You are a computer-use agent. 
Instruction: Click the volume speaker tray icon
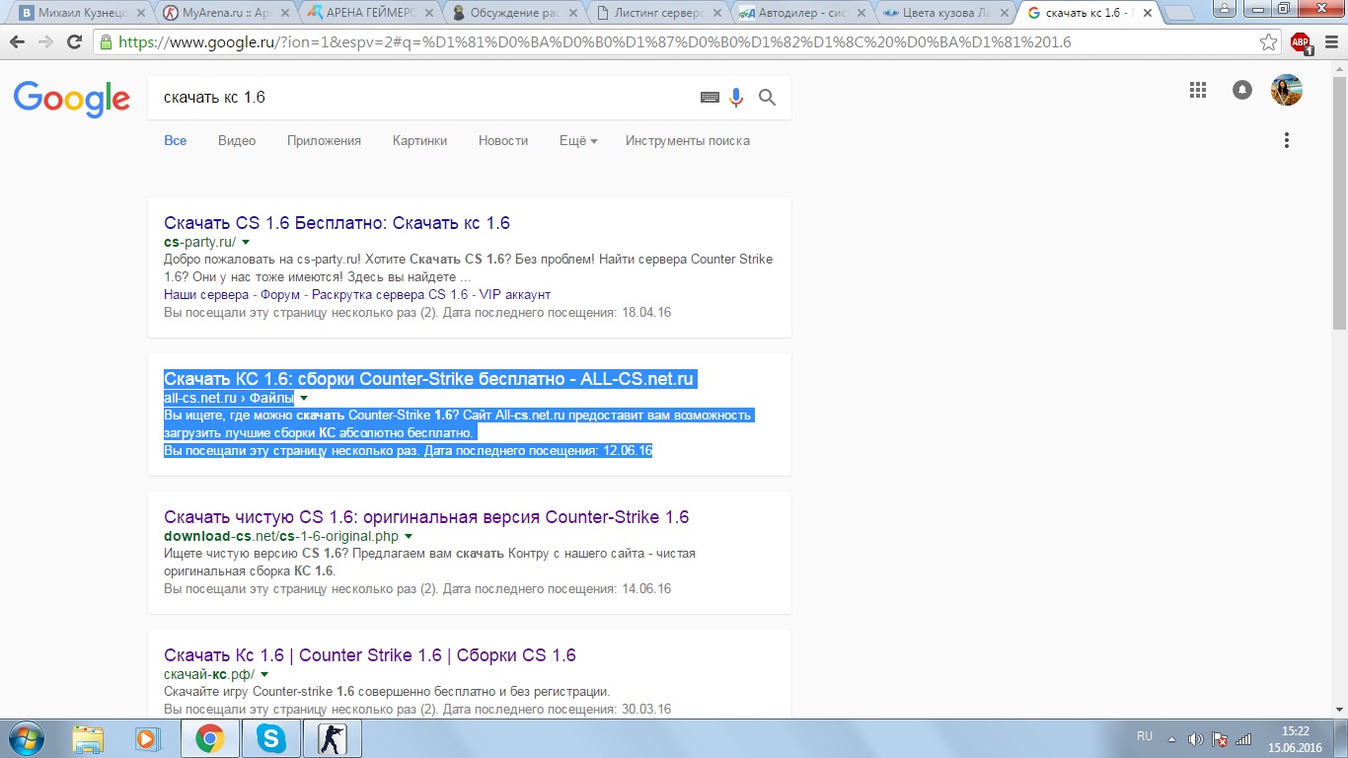1196,738
